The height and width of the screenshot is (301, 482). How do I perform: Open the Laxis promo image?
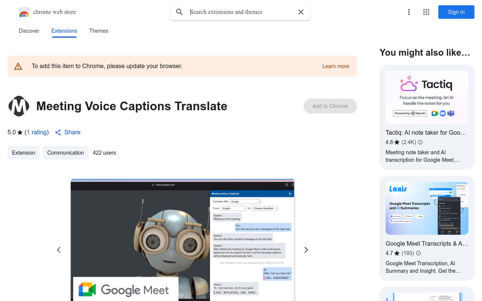427,208
